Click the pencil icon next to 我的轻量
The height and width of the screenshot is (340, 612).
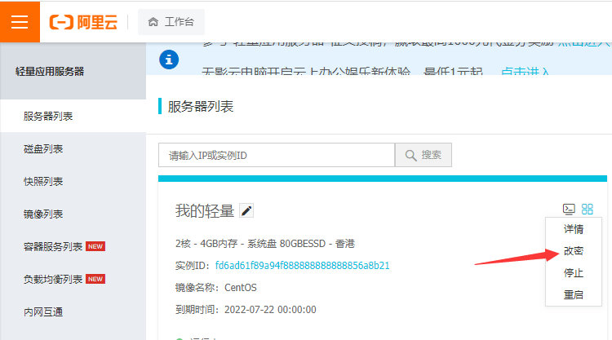pyautogui.click(x=246, y=211)
